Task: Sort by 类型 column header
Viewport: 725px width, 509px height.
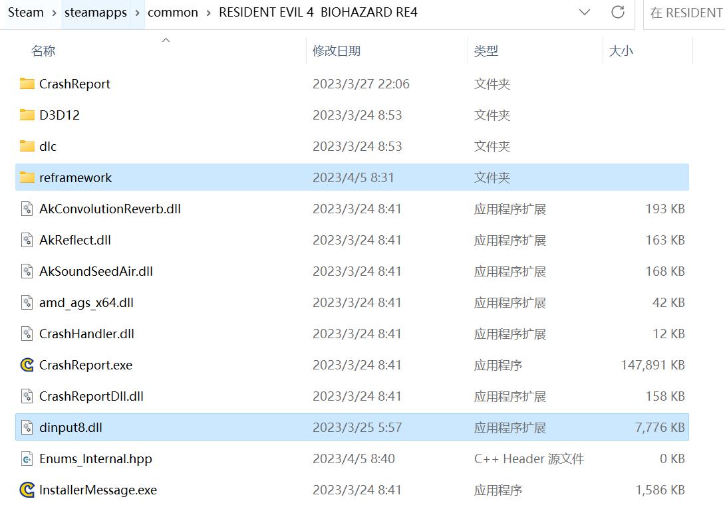Action: tap(486, 51)
